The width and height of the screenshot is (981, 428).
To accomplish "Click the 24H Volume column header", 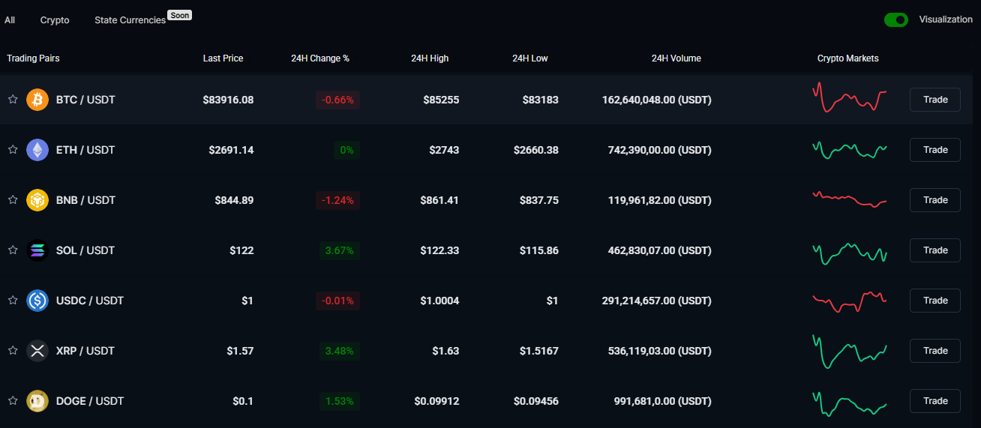I will (x=676, y=58).
